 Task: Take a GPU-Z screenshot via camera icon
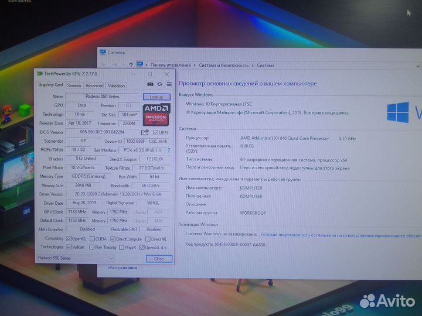150,84
